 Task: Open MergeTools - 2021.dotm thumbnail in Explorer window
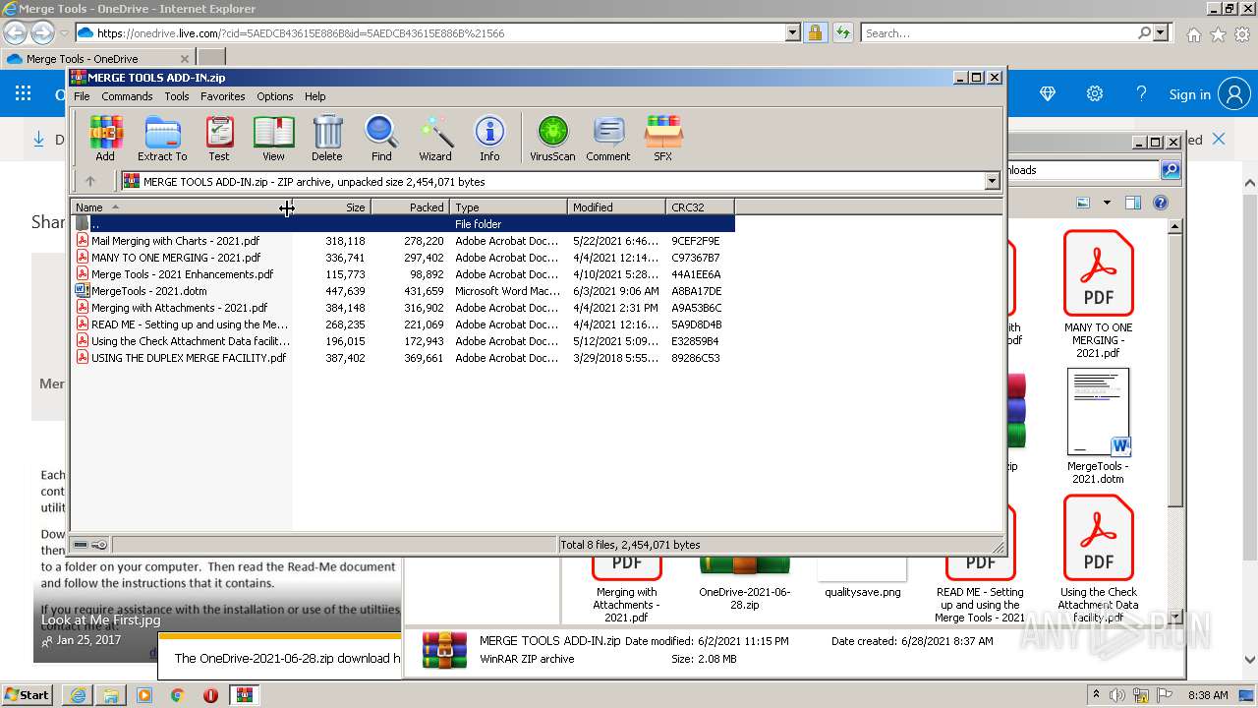tap(1098, 426)
